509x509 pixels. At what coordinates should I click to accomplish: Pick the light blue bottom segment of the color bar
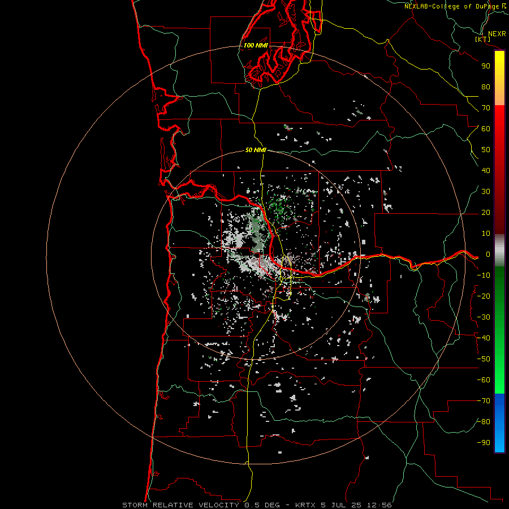click(x=499, y=442)
